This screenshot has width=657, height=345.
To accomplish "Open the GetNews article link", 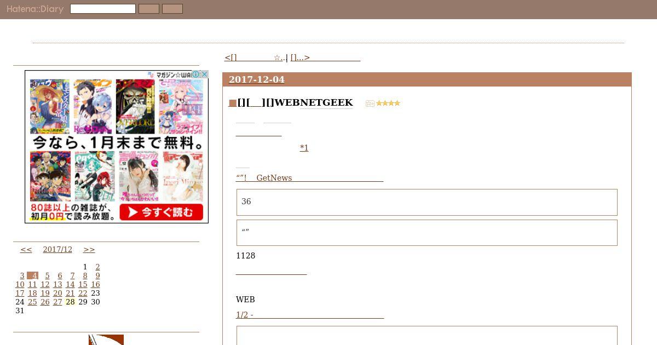I will coord(309,178).
